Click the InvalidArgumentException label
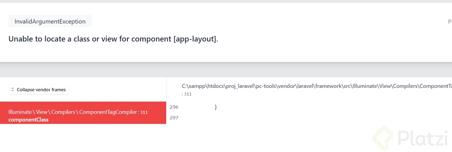The width and height of the screenshot is (452, 152). 50,21
